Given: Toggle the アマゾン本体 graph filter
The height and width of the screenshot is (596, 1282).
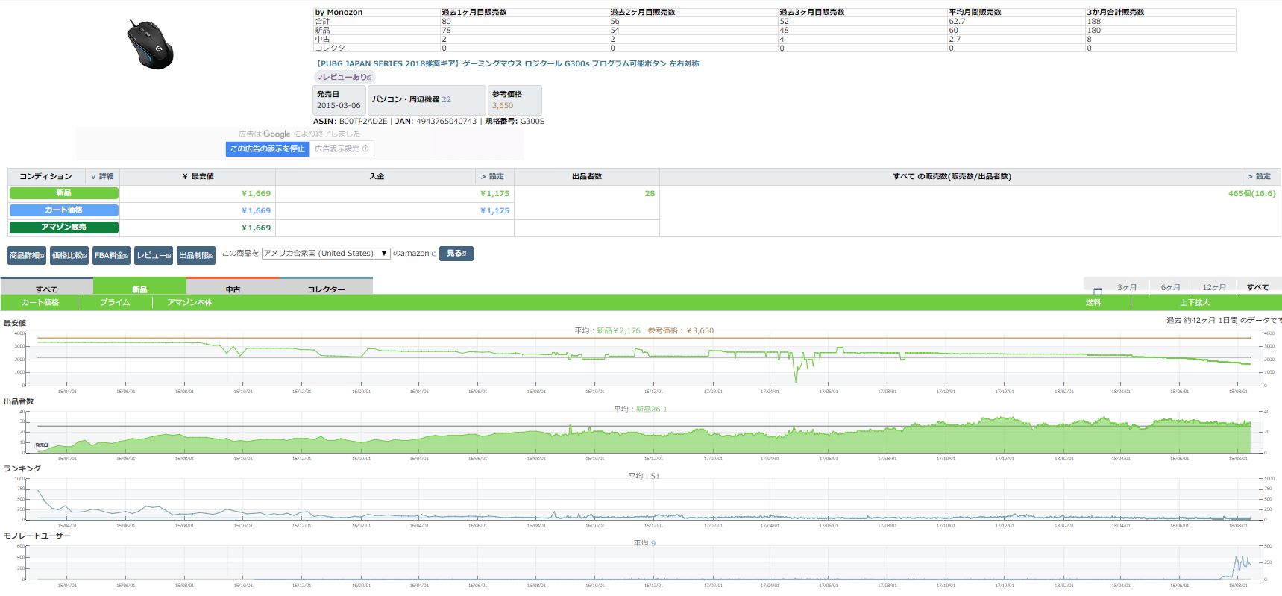Looking at the screenshot, I should tap(189, 303).
